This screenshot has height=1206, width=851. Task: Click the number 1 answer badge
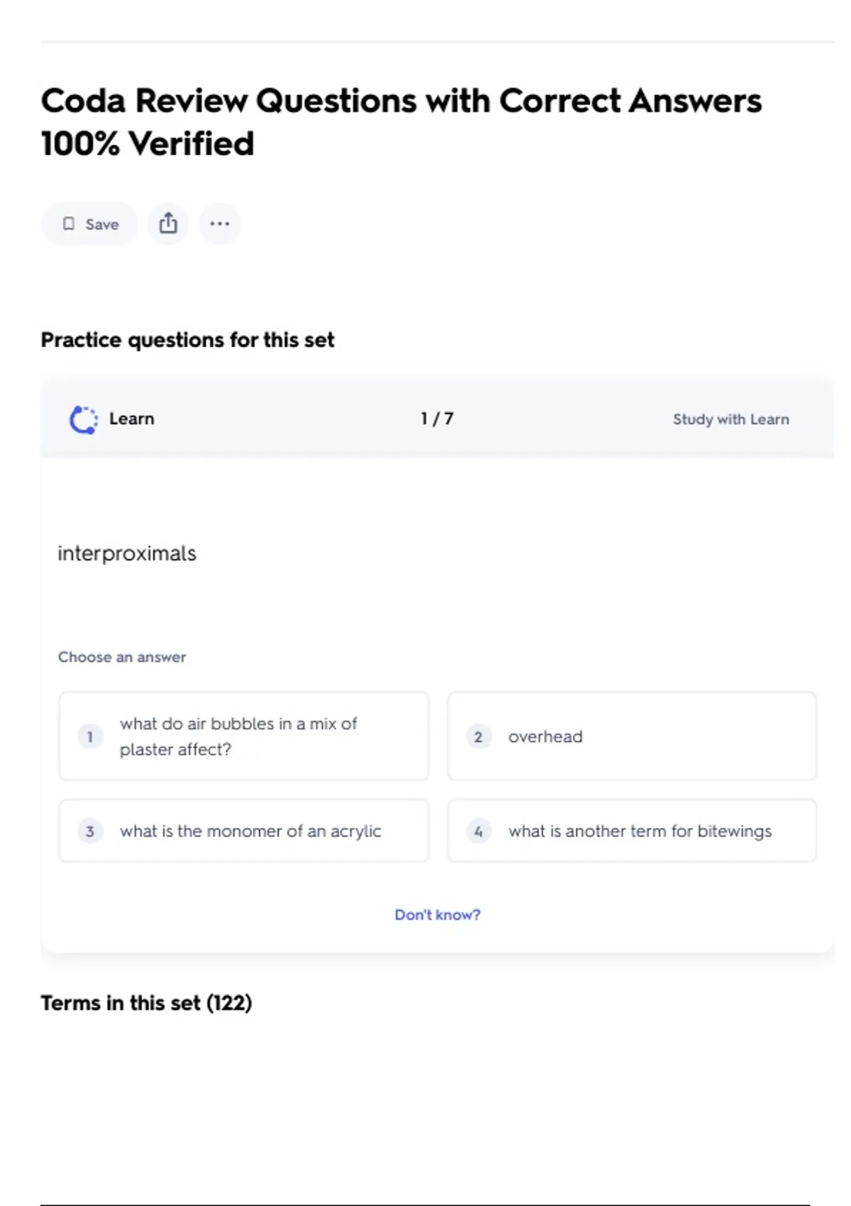90,736
